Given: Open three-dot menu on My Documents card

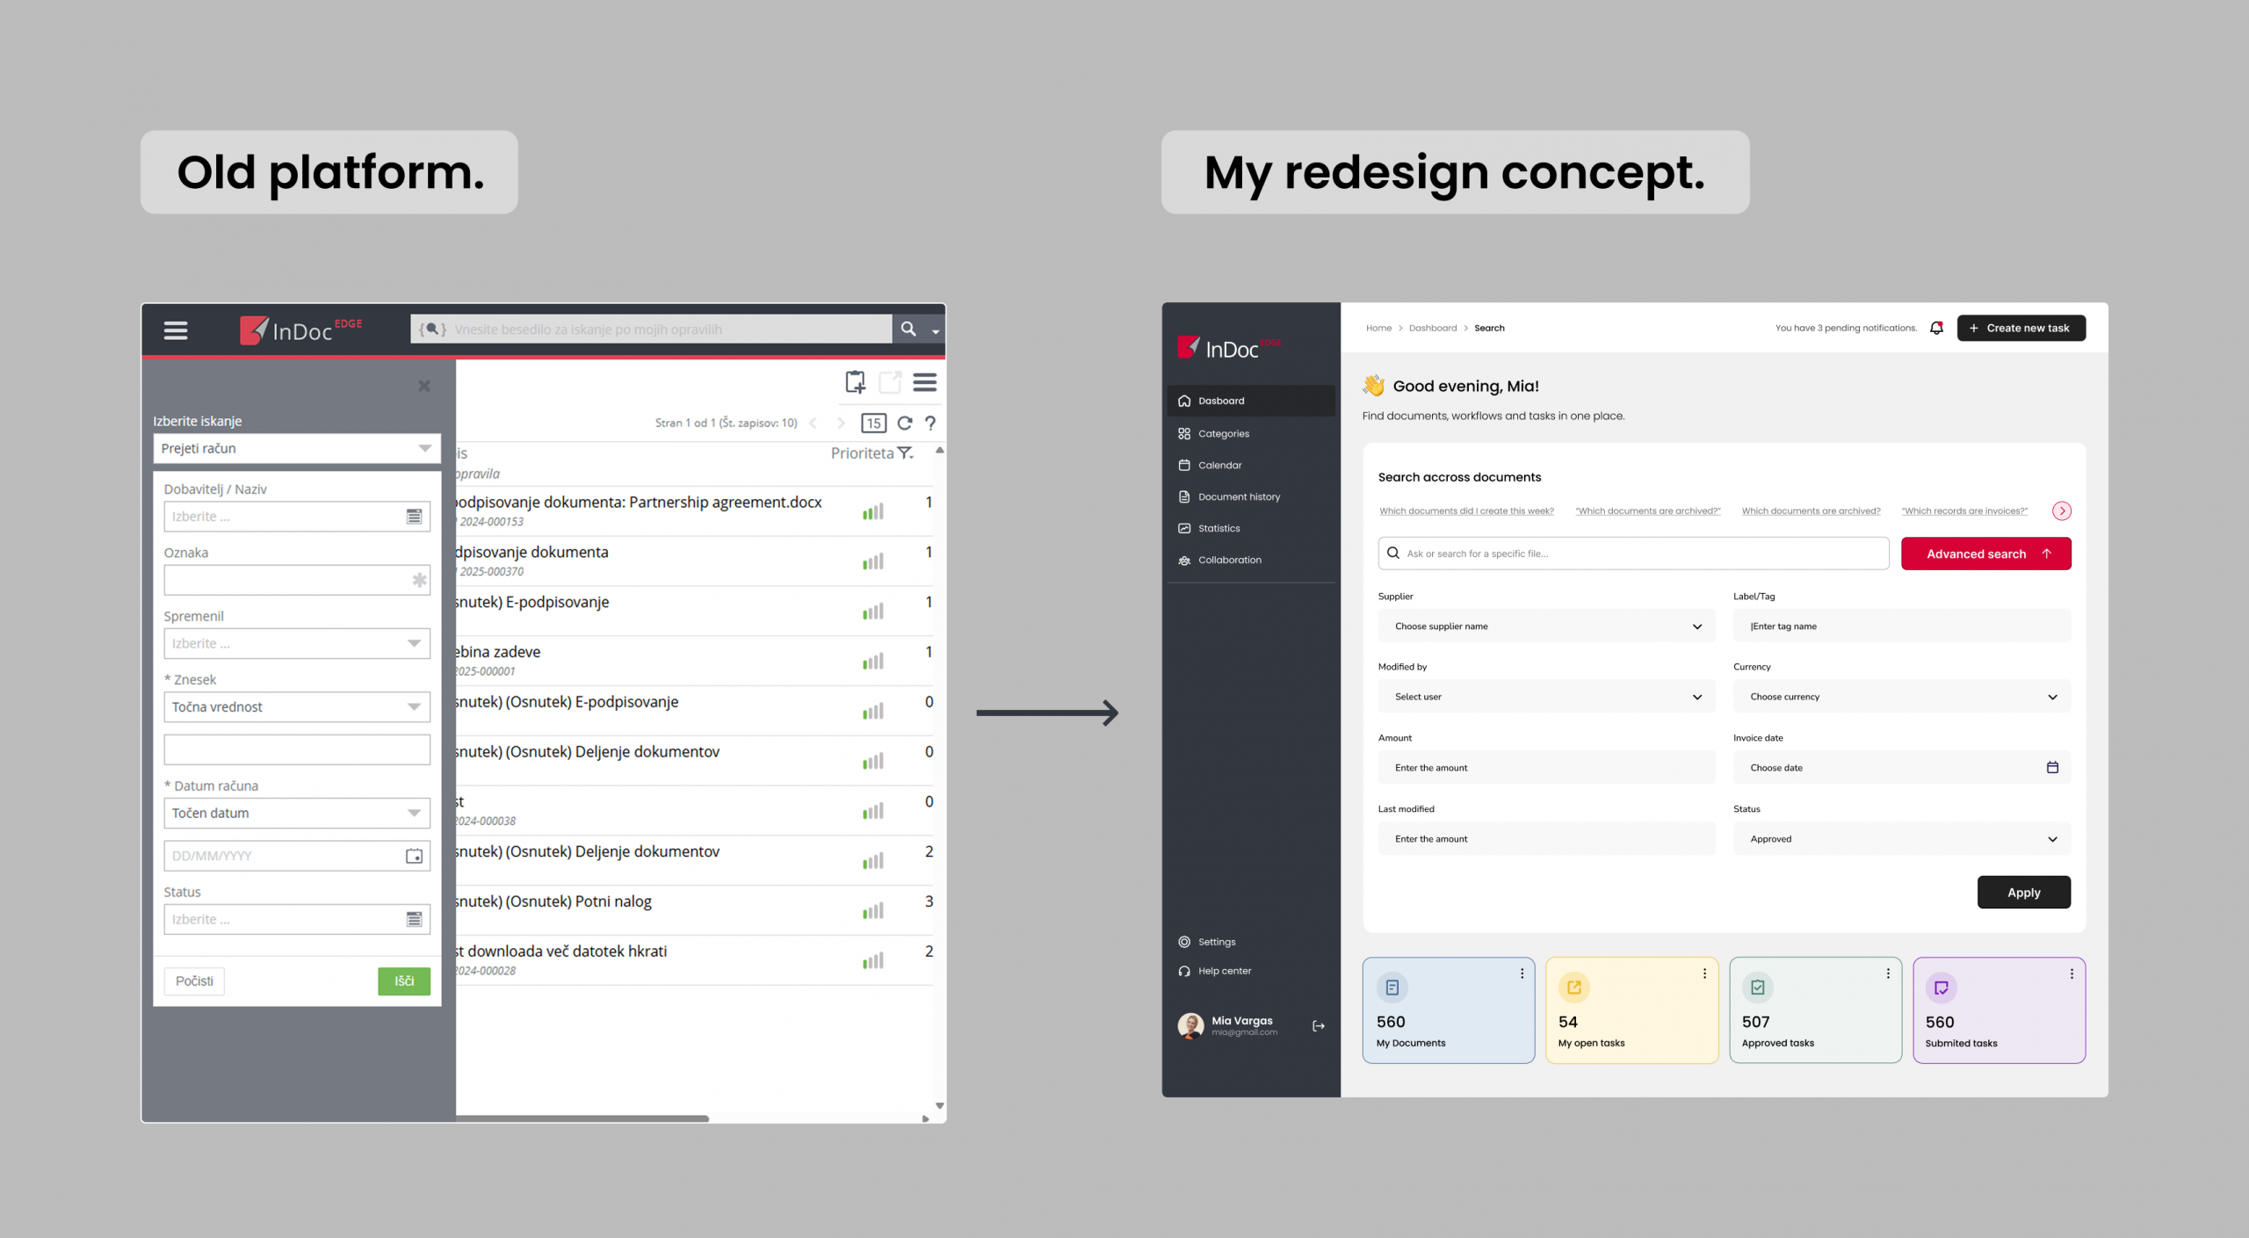Looking at the screenshot, I should [x=1522, y=974].
